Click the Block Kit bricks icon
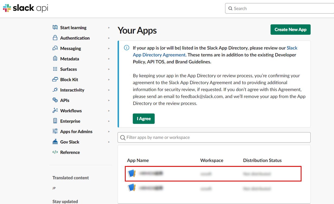334x204 pixels. click(x=55, y=79)
